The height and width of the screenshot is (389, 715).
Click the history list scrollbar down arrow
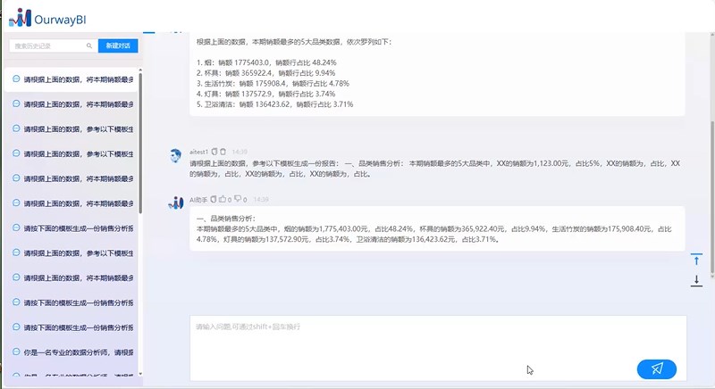(x=140, y=374)
